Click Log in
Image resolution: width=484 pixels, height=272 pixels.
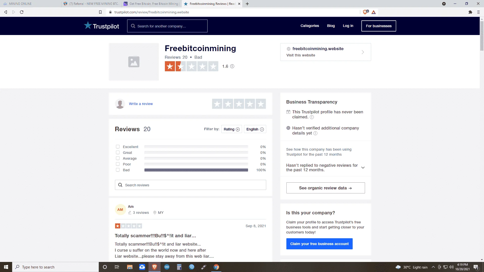(348, 26)
